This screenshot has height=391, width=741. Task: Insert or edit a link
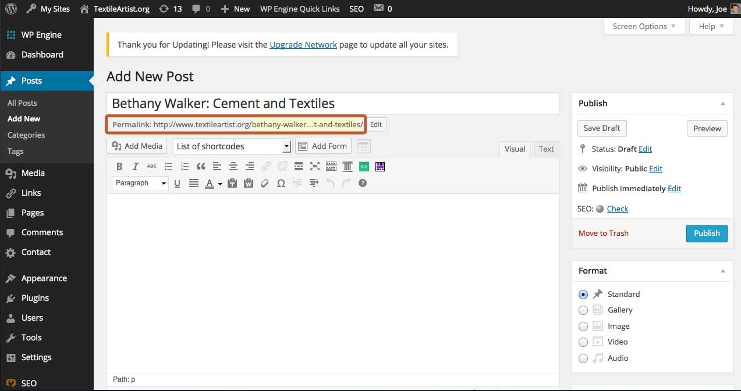tap(266, 167)
